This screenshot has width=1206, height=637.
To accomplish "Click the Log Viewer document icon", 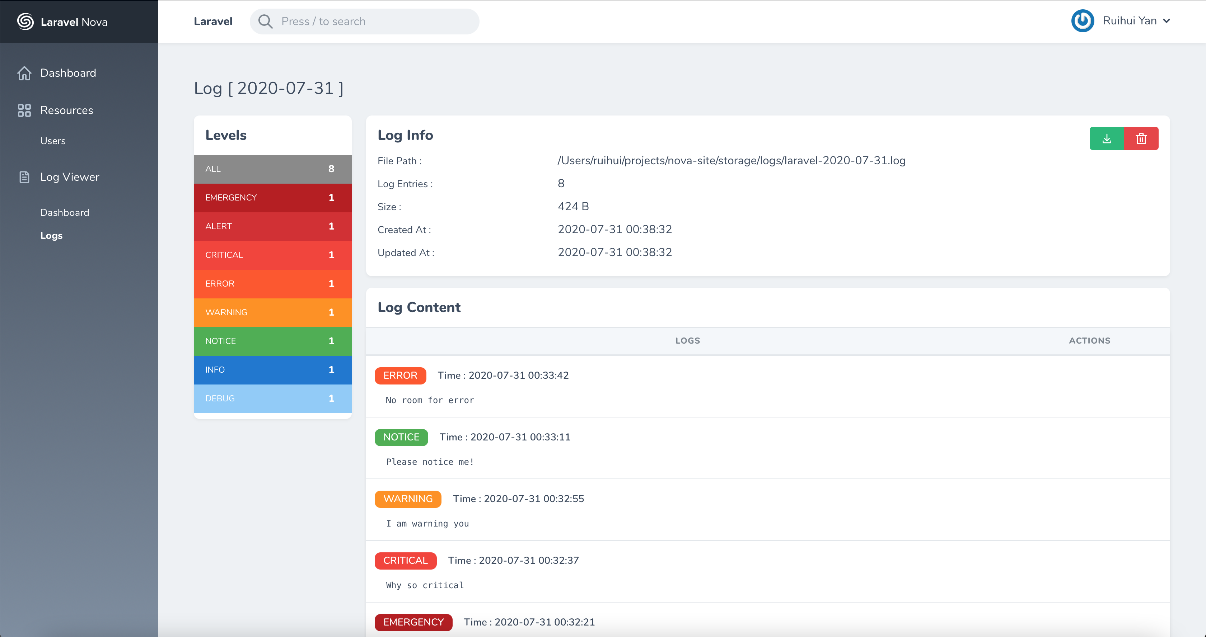I will click(24, 177).
